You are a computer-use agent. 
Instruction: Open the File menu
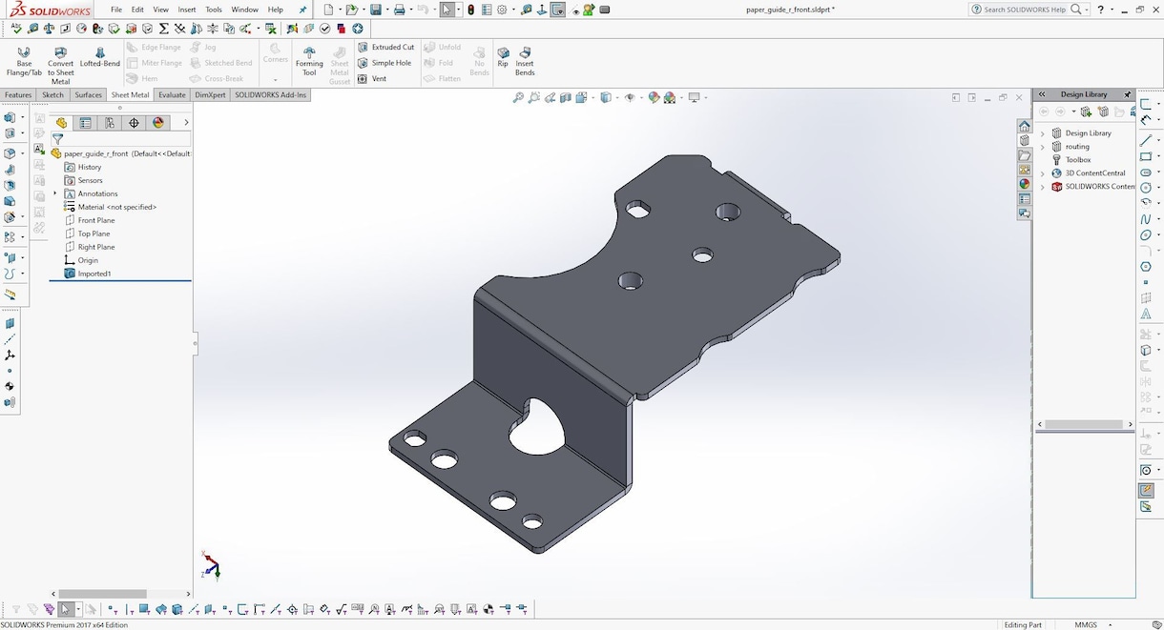116,10
